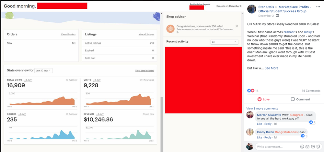Open Stan Utsis profile picture
This screenshot has height=152, width=324.
[x=252, y=9]
